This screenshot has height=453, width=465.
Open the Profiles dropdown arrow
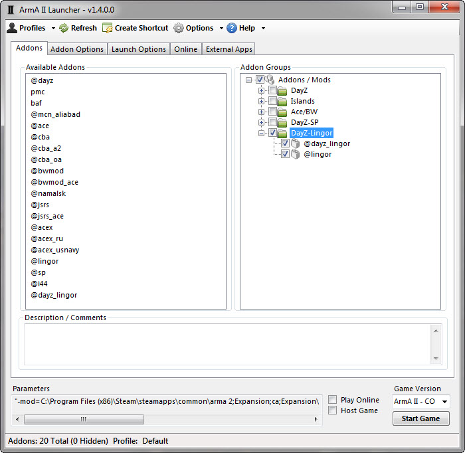point(53,28)
